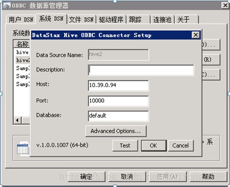This screenshot has width=230, height=187.
Task: Click the disabled Data Source Name field
Action: 118,55
